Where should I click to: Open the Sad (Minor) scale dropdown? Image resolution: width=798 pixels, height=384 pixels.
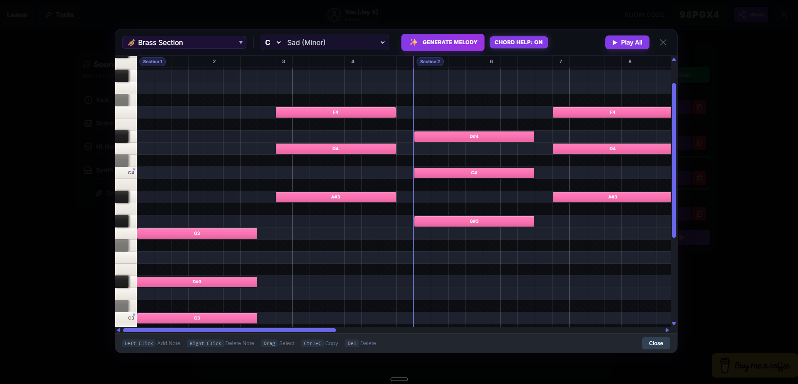(x=336, y=42)
